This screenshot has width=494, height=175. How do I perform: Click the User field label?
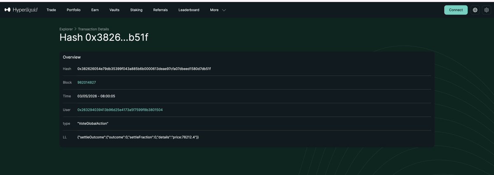[66, 110]
